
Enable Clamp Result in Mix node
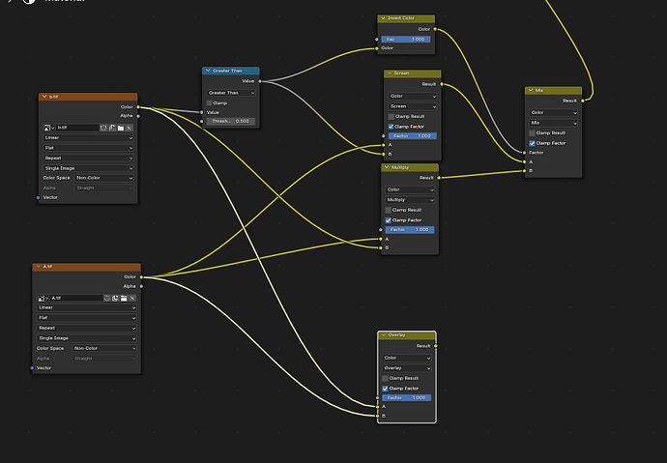(x=532, y=133)
